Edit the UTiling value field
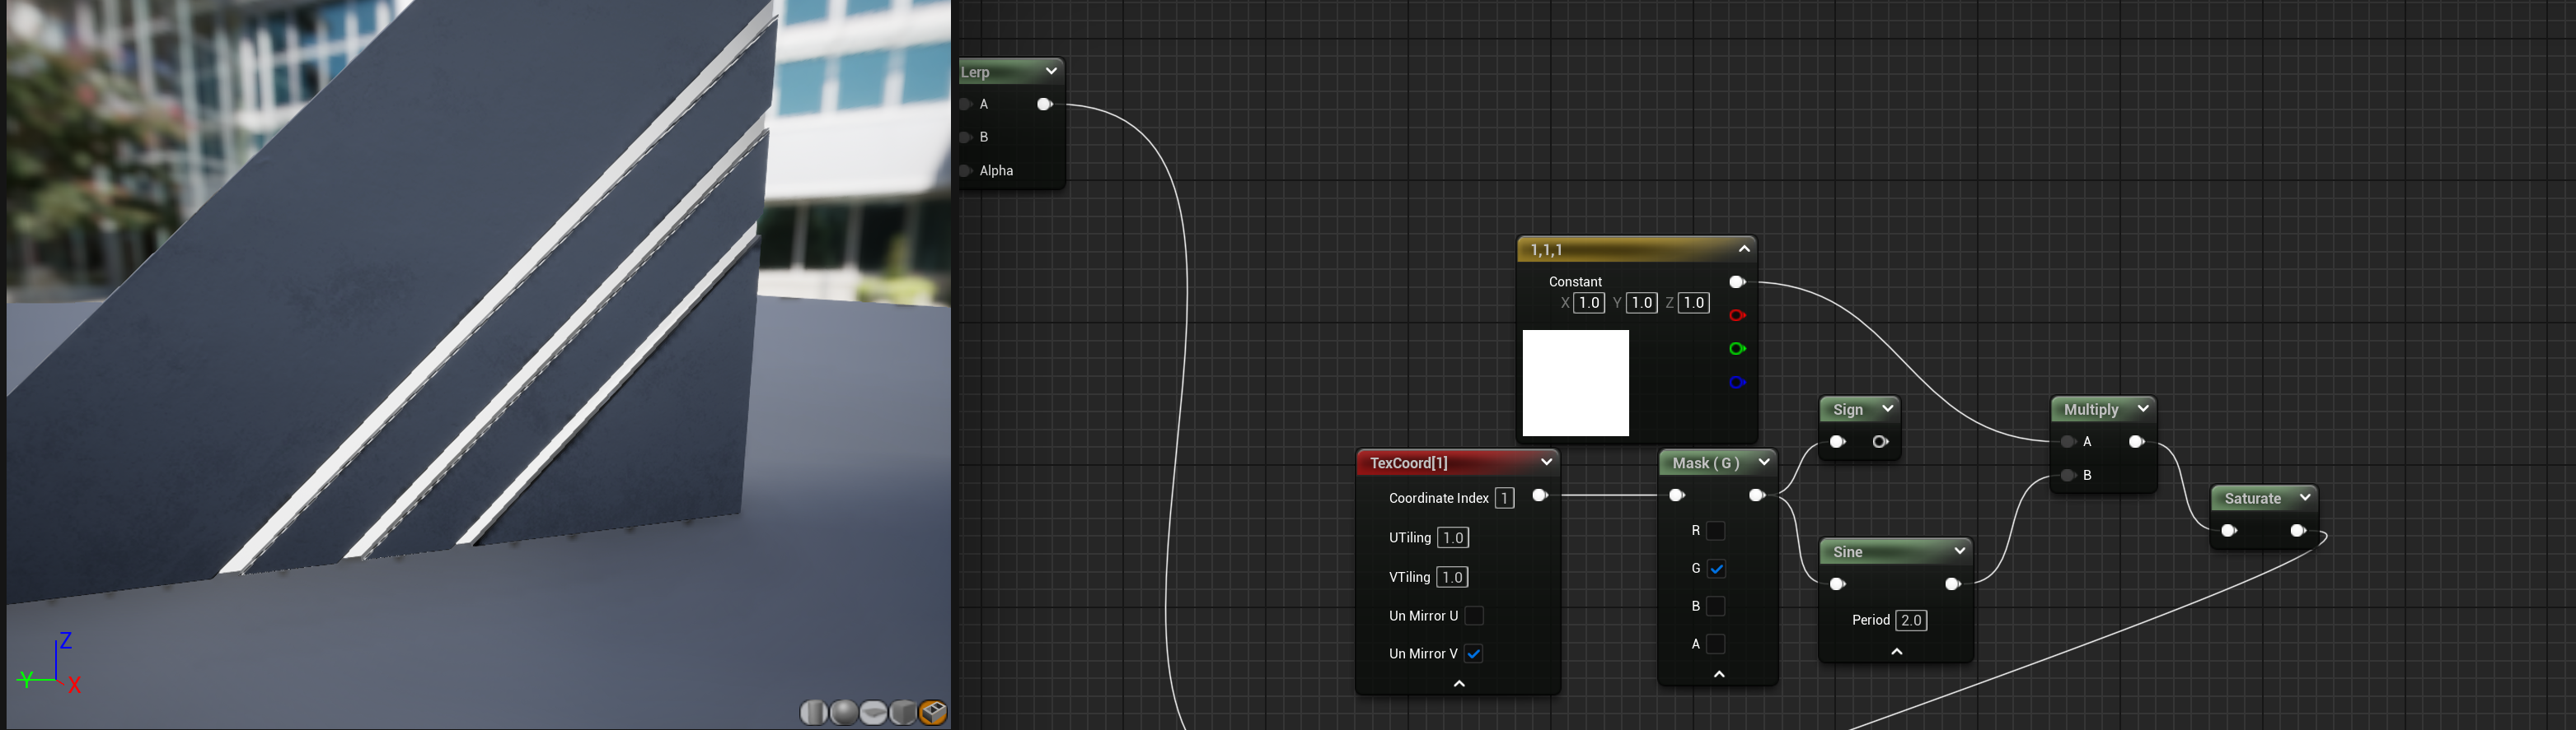Screen dimensions: 2576x730 (1453, 538)
